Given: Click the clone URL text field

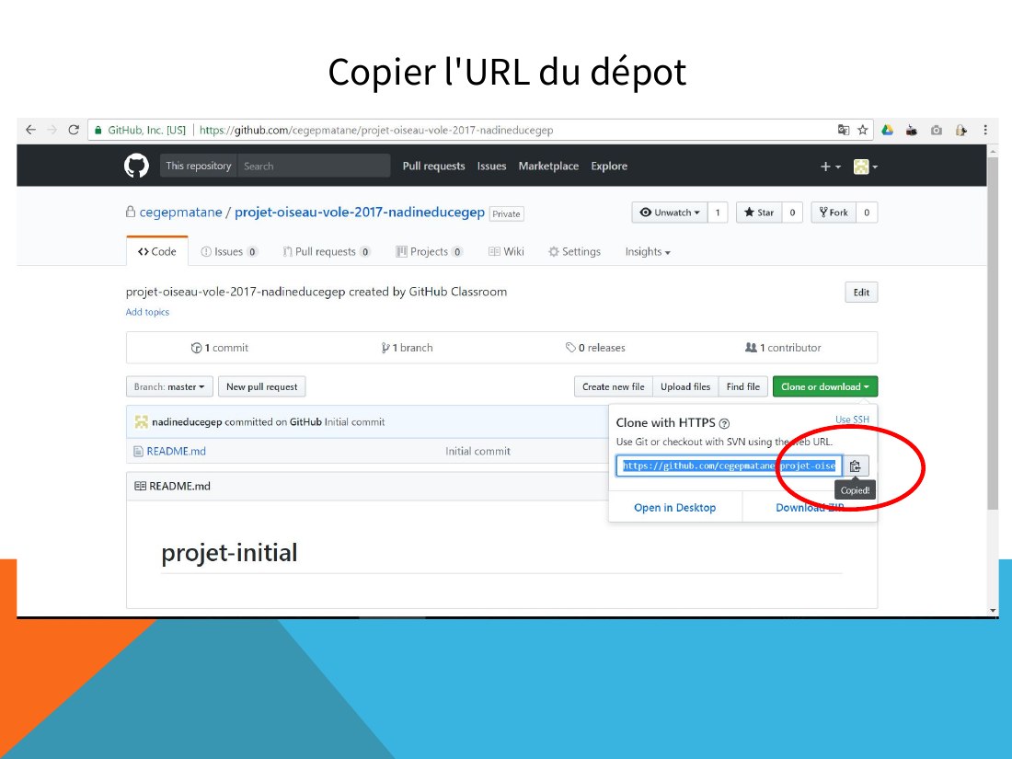Looking at the screenshot, I should pyautogui.click(x=730, y=466).
